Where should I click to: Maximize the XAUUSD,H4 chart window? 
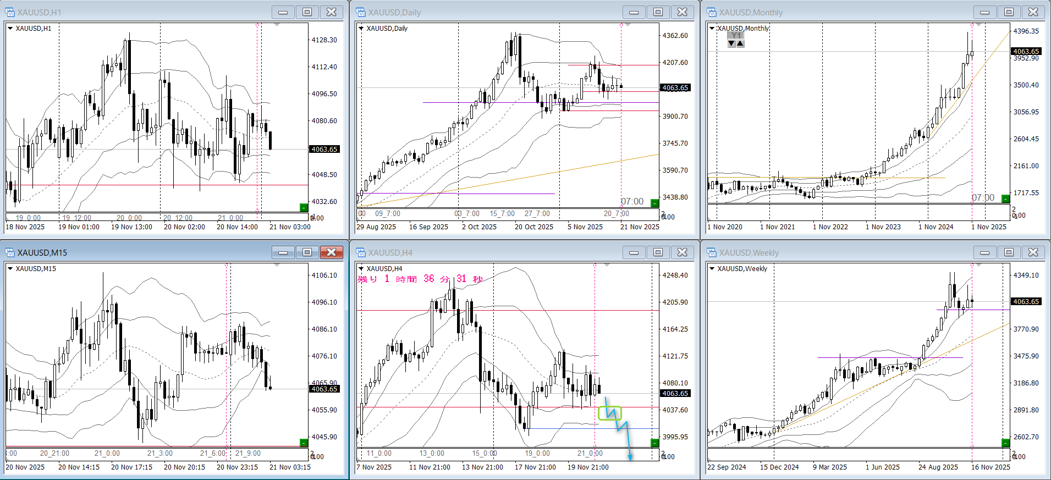(658, 252)
